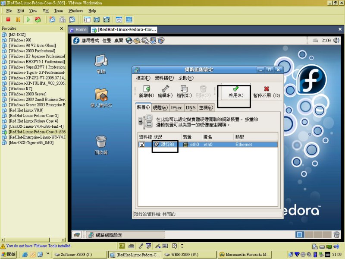The height and width of the screenshot is (259, 345).
Task: Open the VMware Edit menu
Action: (21, 11)
